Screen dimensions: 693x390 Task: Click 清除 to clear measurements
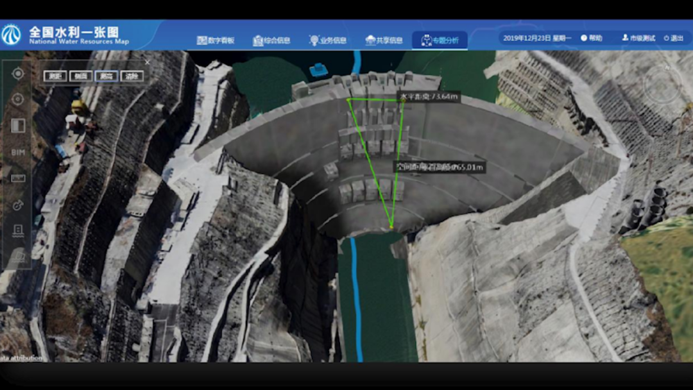(132, 76)
